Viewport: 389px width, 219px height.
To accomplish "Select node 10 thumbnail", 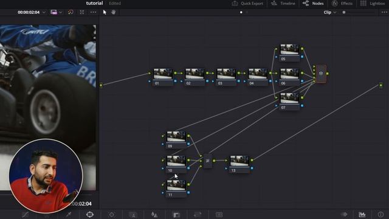I will 176,161.
